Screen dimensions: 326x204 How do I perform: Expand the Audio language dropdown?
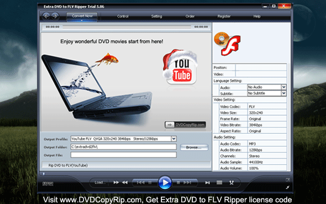pyautogui.click(x=283, y=87)
